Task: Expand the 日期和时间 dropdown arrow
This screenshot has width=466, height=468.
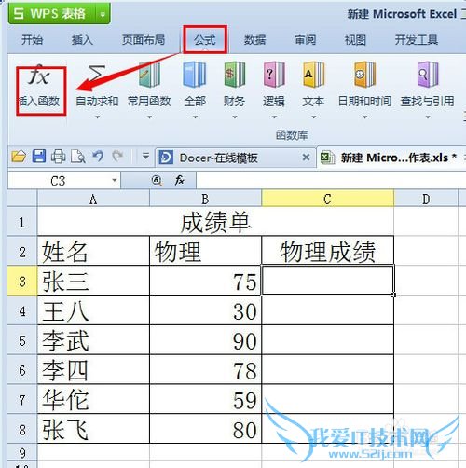Action: [365, 117]
